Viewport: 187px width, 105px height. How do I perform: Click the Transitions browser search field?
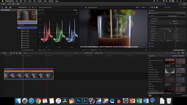pyautogui.click(x=172, y=95)
